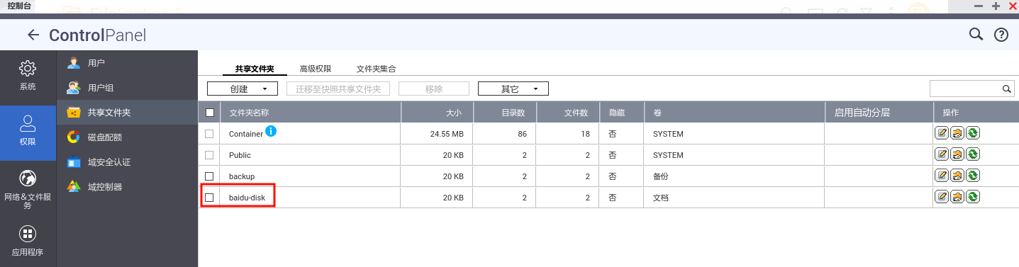Go back with the left arrow

tap(33, 35)
